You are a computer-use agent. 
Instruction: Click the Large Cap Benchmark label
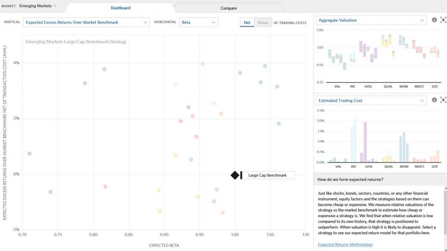[x=267, y=175]
